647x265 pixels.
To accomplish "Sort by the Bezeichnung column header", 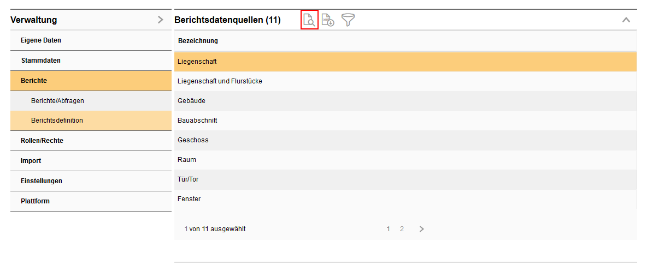I will (198, 41).
